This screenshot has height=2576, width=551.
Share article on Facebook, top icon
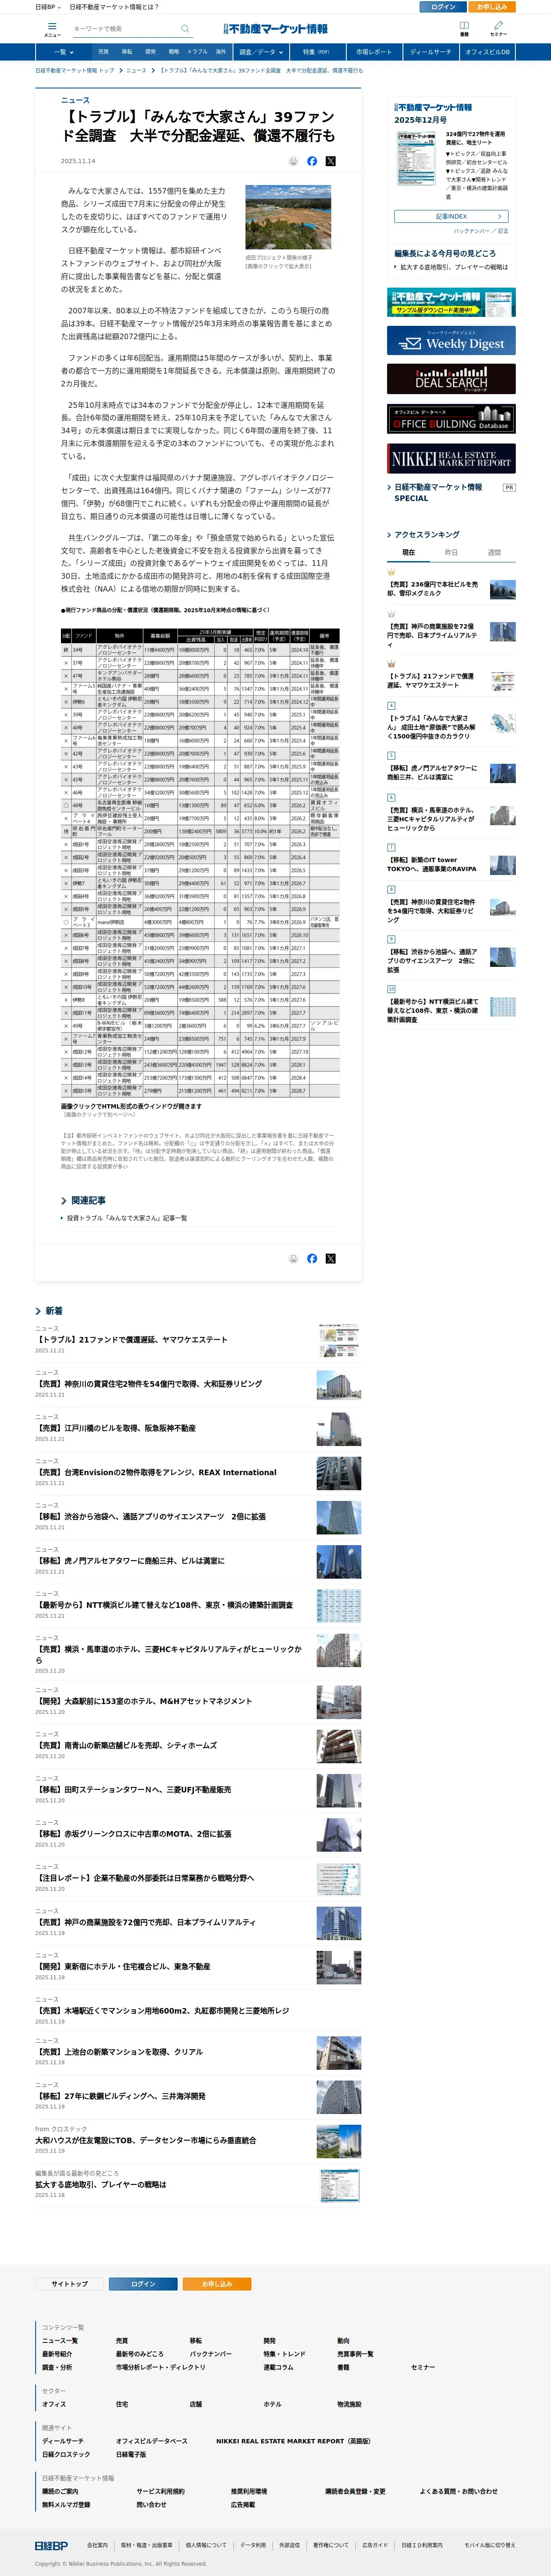tap(312, 161)
